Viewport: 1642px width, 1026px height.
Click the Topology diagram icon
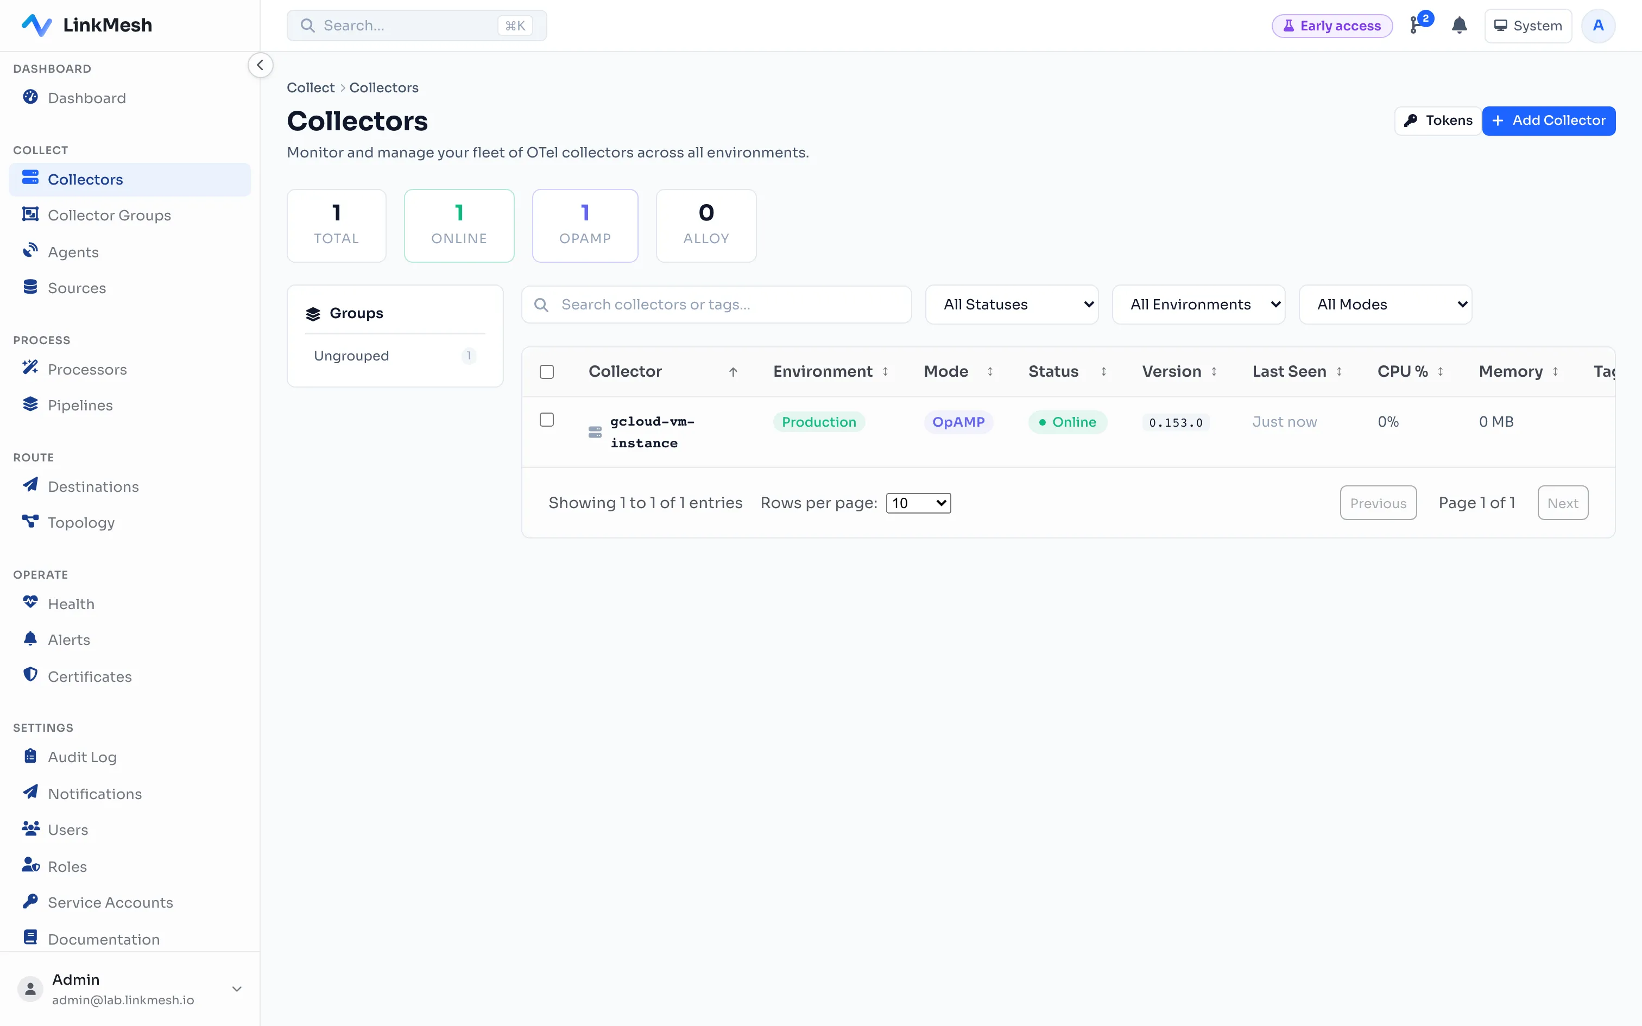click(x=30, y=521)
